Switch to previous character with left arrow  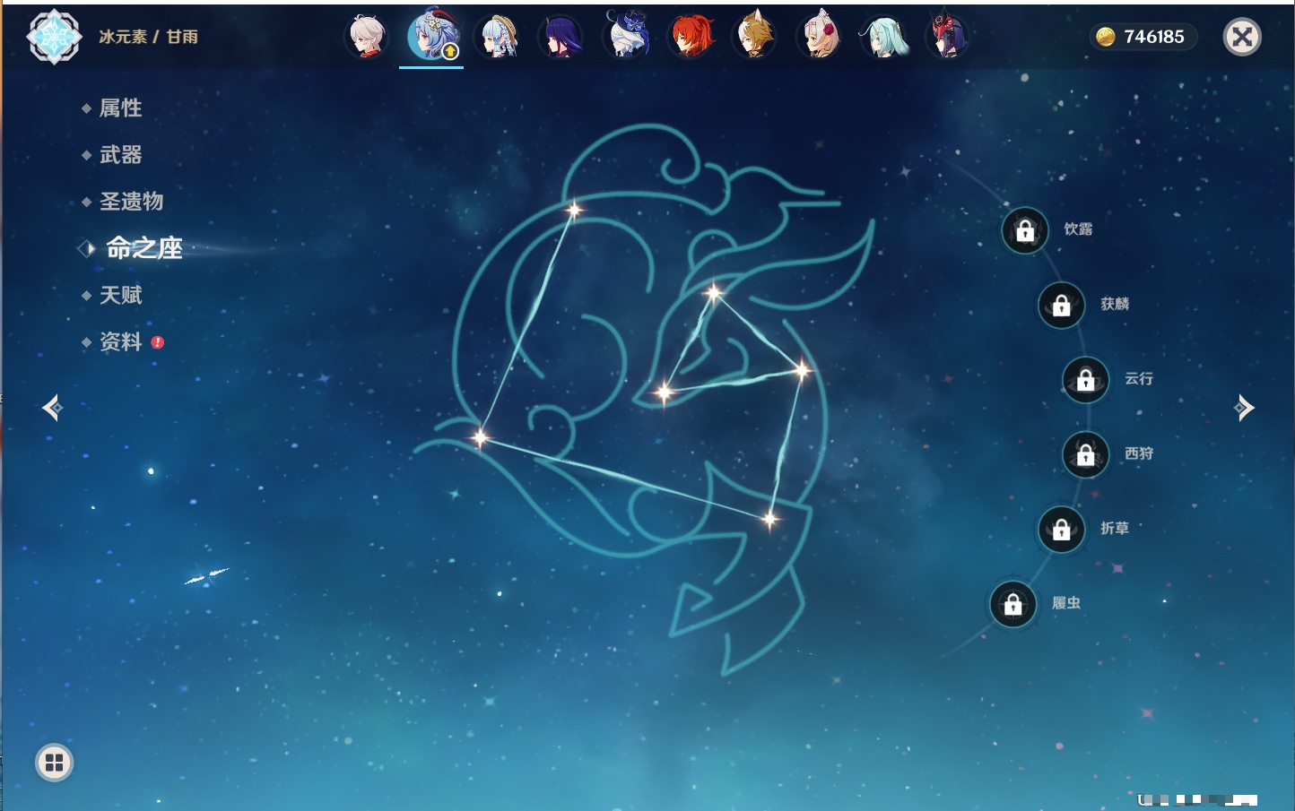pos(52,408)
